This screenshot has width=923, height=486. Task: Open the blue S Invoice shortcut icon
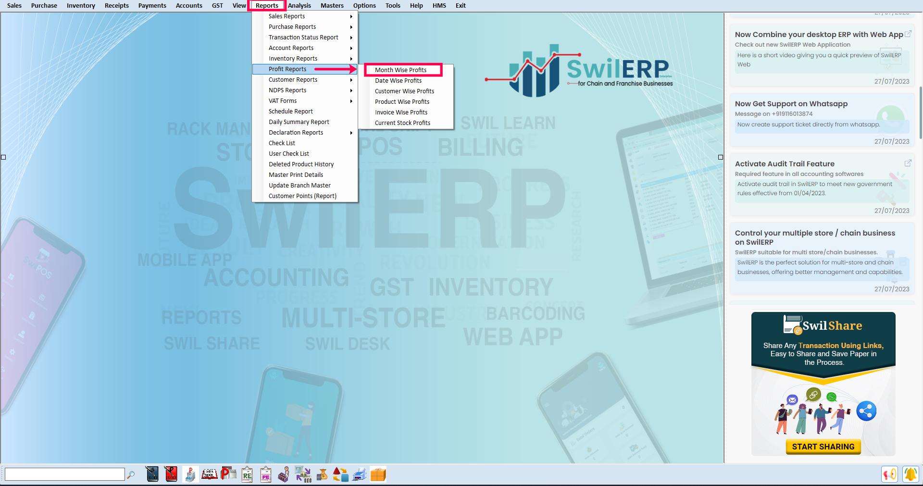152,474
